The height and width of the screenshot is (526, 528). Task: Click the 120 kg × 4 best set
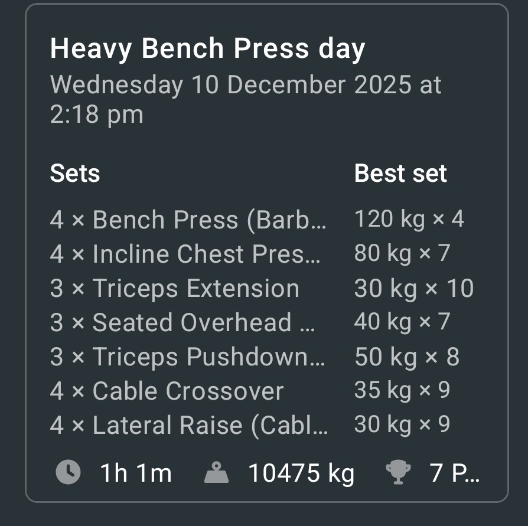(409, 220)
